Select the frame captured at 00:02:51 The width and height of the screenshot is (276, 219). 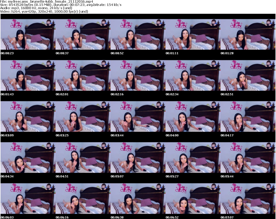(x=248, y=75)
